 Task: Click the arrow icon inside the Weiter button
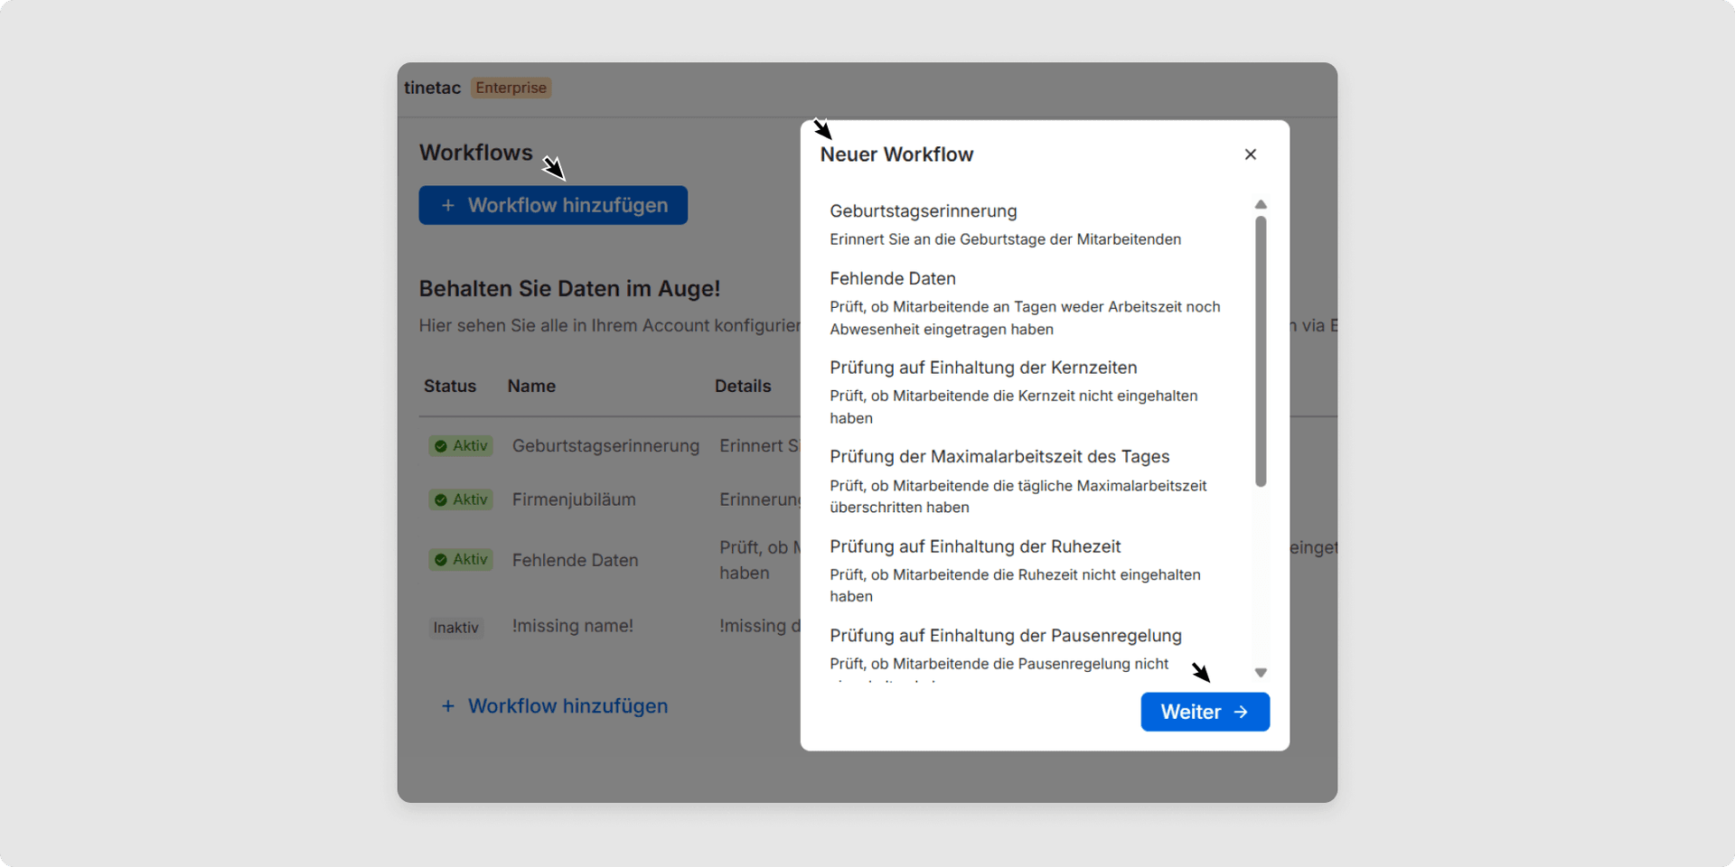click(1239, 712)
